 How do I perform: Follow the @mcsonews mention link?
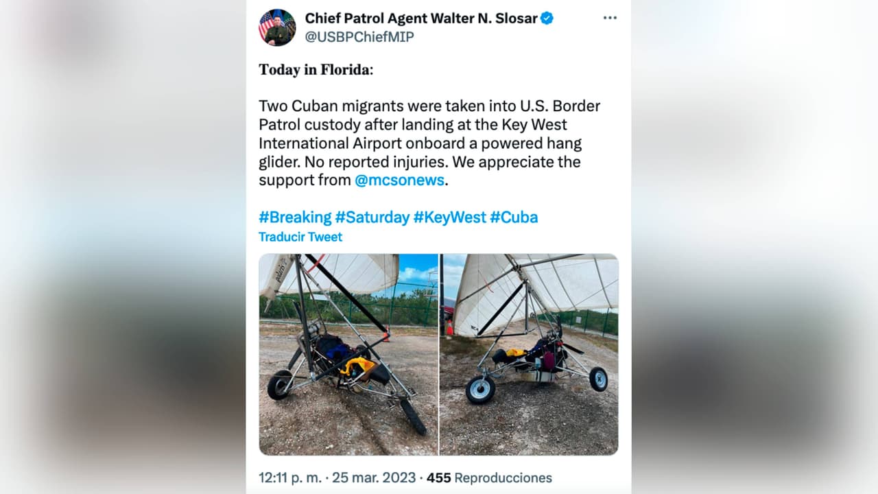tap(400, 180)
